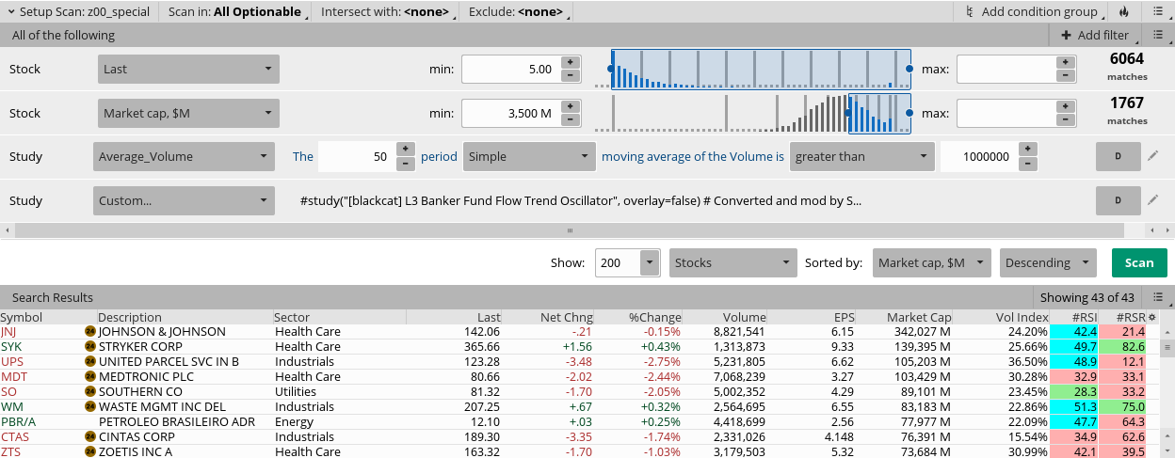Click the 24-hour badge icon next to WASTE MGMT
This screenshot has width=1175, height=458.
[x=90, y=406]
